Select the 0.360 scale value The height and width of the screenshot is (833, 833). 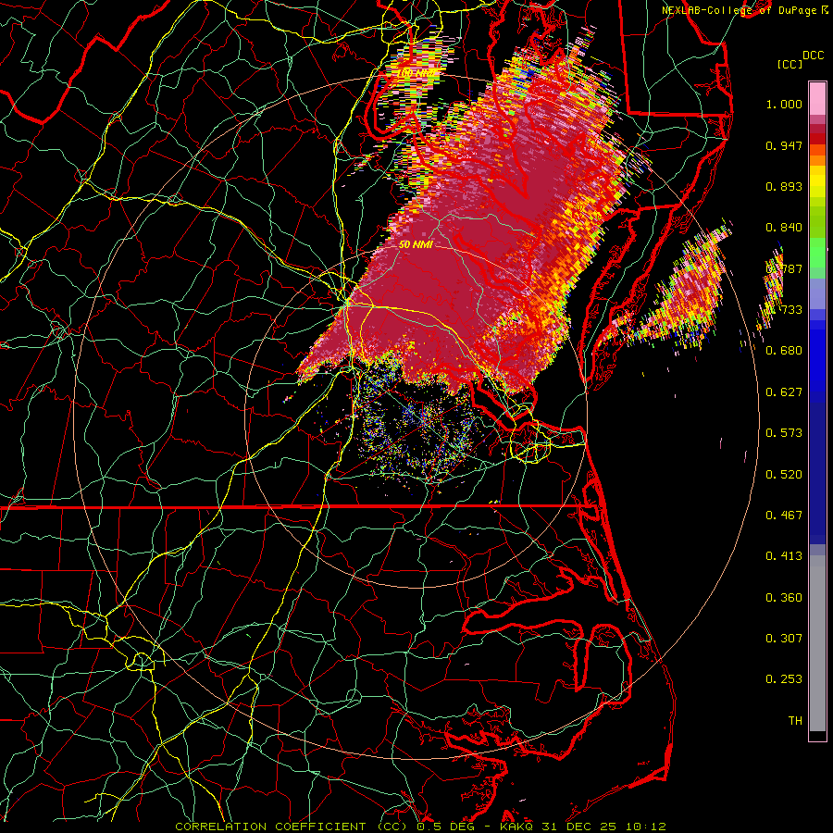[x=784, y=597]
